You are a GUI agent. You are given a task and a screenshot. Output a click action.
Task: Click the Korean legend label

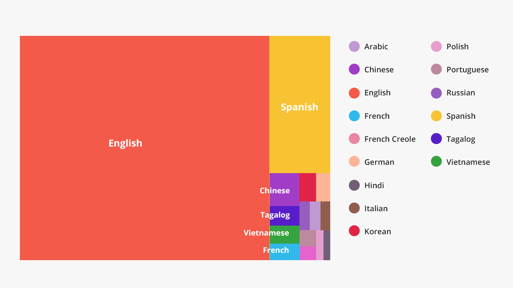tap(378, 231)
